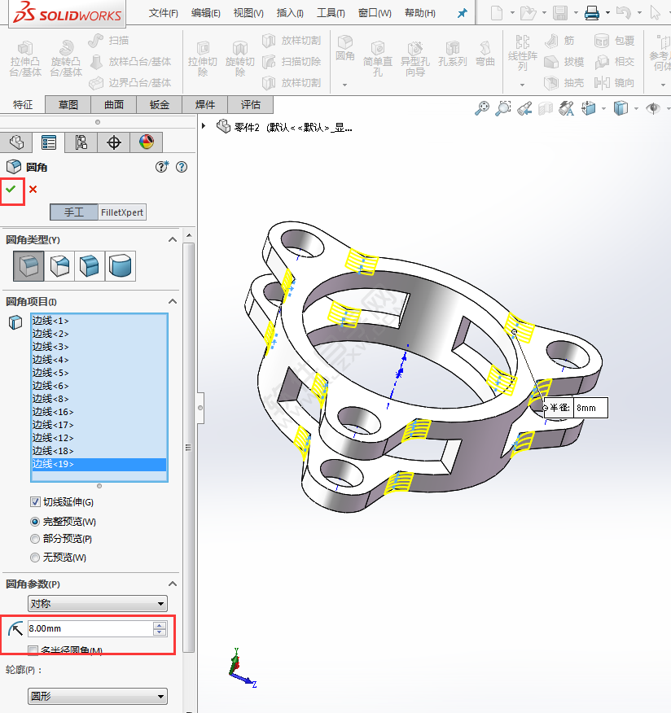671x713 pixels.
Task: Open the 插入(I) menu
Action: coord(290,13)
